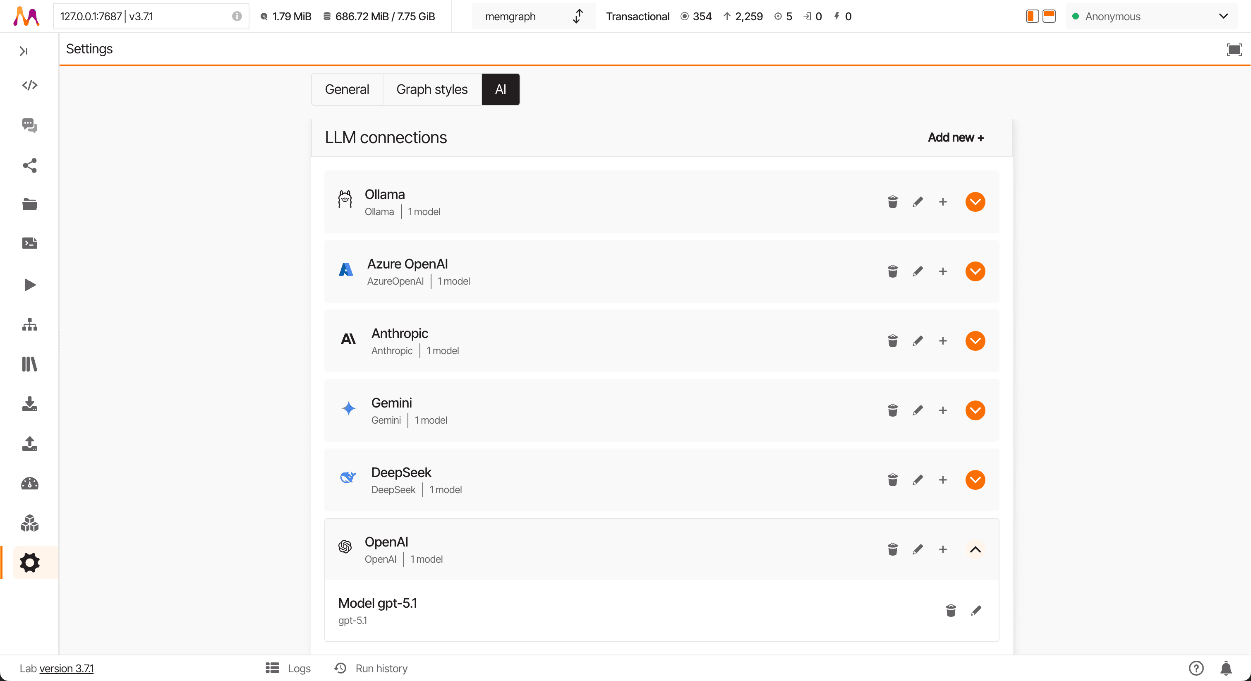The image size is (1251, 681).
Task: Open the graph schema share-nodes icon
Action: pyautogui.click(x=30, y=165)
